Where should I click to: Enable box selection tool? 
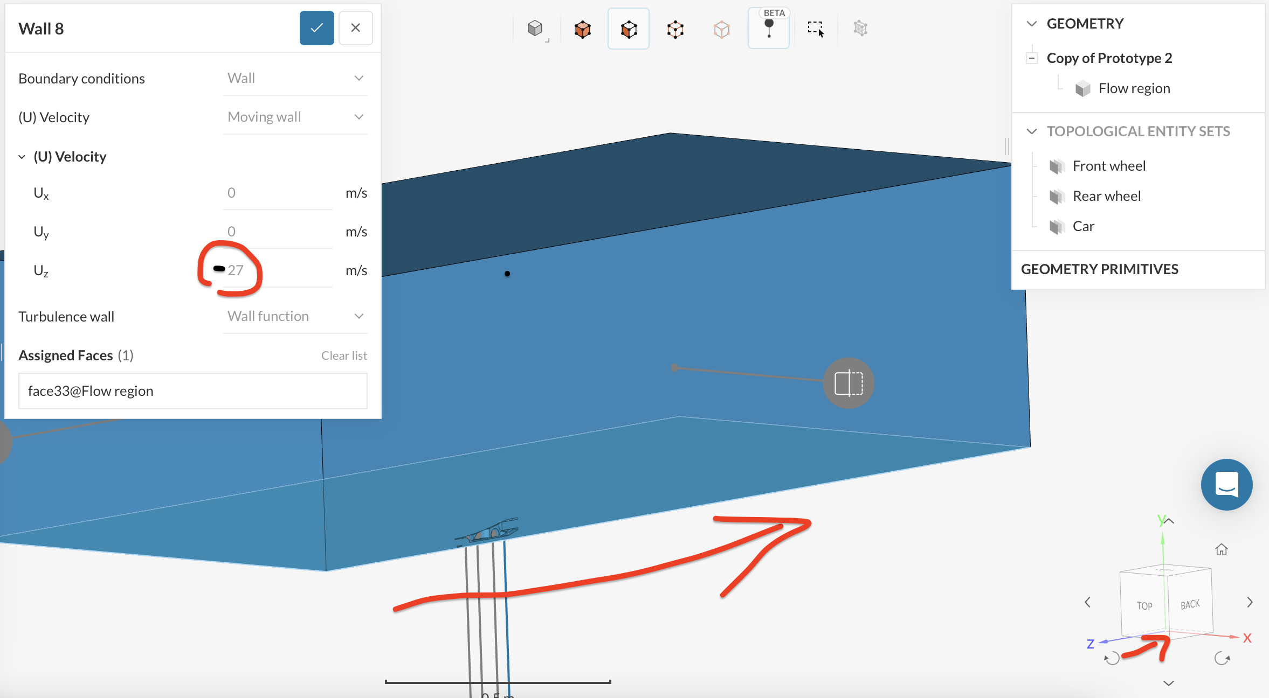(x=815, y=29)
